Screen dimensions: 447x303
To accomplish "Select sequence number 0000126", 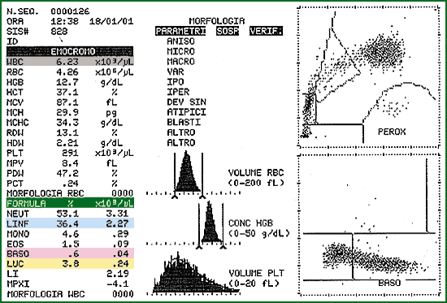I will click(70, 11).
